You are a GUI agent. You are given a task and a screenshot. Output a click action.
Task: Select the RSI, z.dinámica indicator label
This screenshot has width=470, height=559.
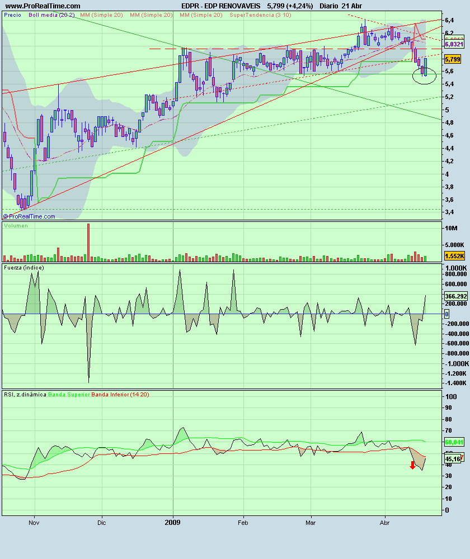tap(25, 394)
